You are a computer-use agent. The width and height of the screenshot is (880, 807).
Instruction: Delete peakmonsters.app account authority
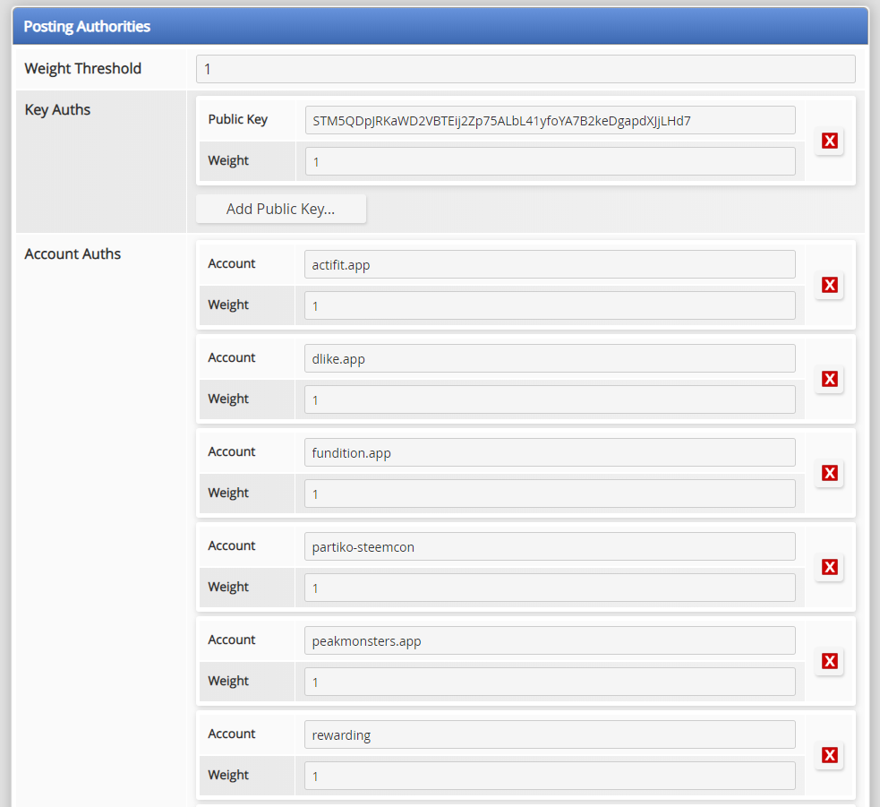coord(830,661)
